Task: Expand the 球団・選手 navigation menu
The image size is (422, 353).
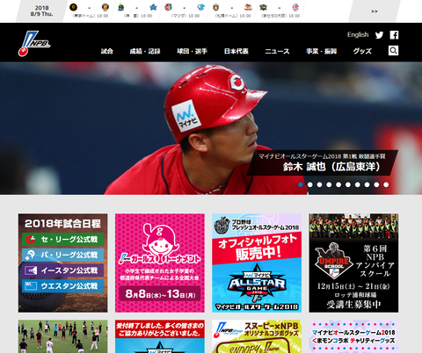Action: [192, 51]
